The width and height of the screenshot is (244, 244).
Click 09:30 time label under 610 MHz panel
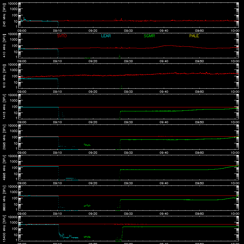(x=128, y=92)
